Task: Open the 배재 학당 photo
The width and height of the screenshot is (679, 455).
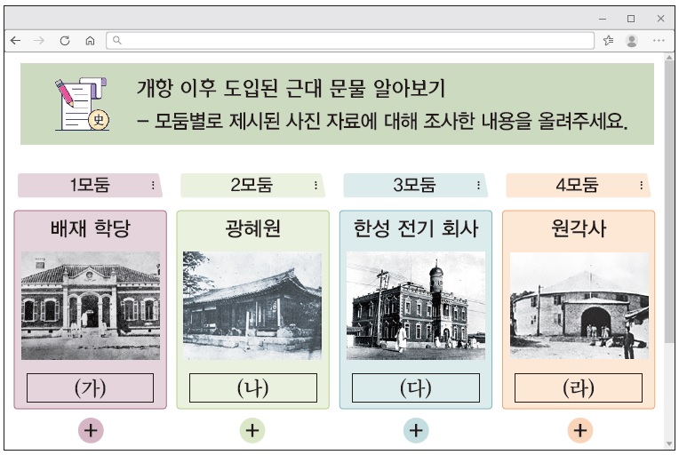Action: tap(91, 305)
